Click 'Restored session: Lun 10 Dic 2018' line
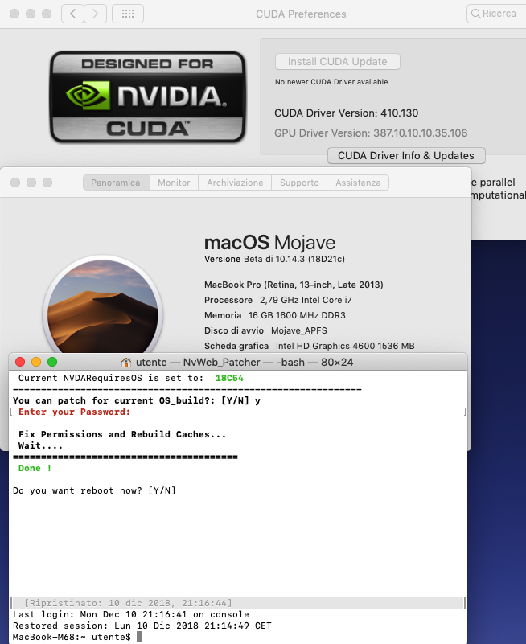 142,626
